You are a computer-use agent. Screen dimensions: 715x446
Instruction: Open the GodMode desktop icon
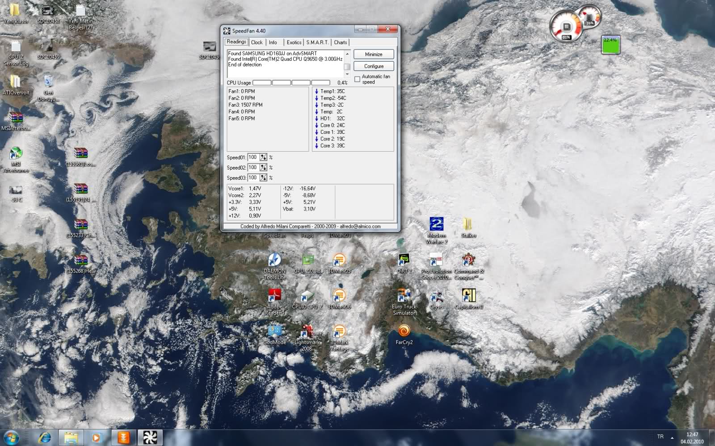click(274, 334)
